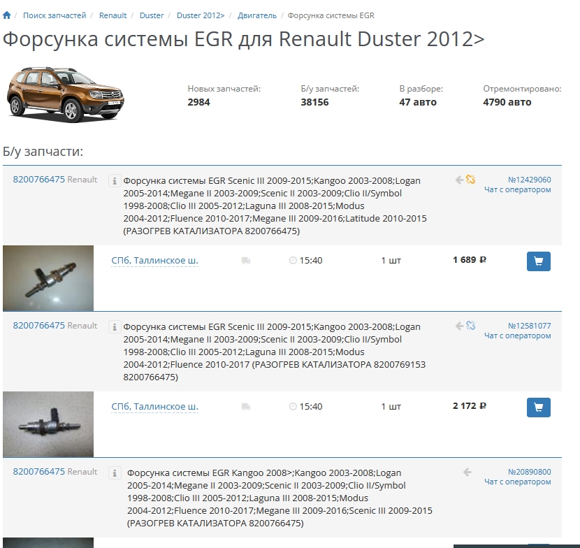Screen dimensions: 580x548
Task: Click the '1 689 ₽' price
Action: pyautogui.click(x=470, y=260)
